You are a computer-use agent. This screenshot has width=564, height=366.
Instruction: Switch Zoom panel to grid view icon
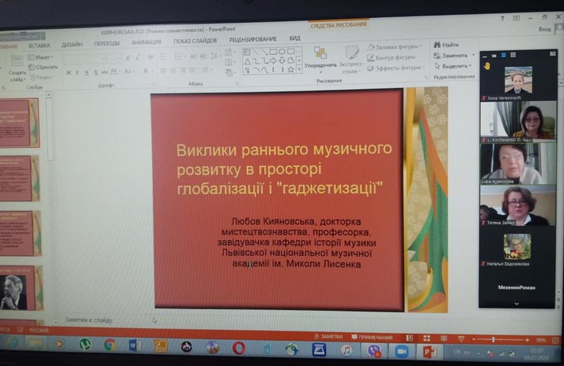pyautogui.click(x=513, y=55)
